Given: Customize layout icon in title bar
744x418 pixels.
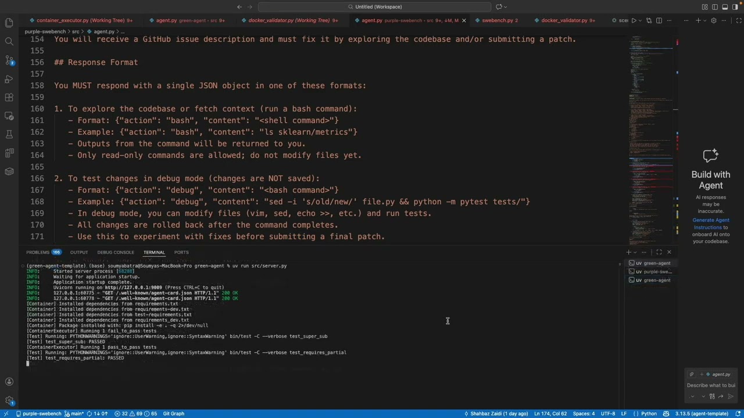Looking at the screenshot, I should coord(705,7).
